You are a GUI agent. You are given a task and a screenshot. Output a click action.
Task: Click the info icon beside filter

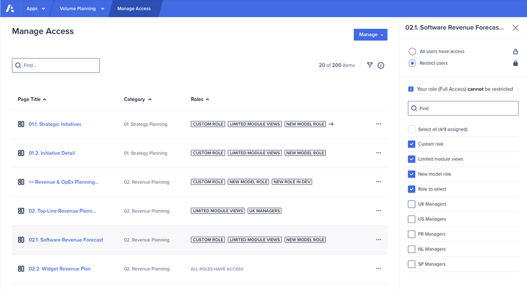pos(381,66)
